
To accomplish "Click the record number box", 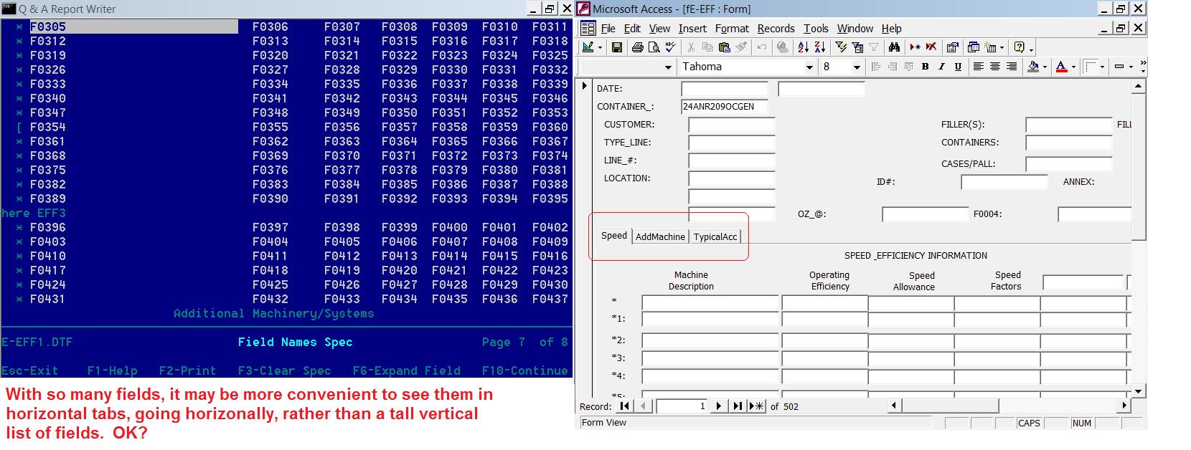I will pyautogui.click(x=682, y=406).
